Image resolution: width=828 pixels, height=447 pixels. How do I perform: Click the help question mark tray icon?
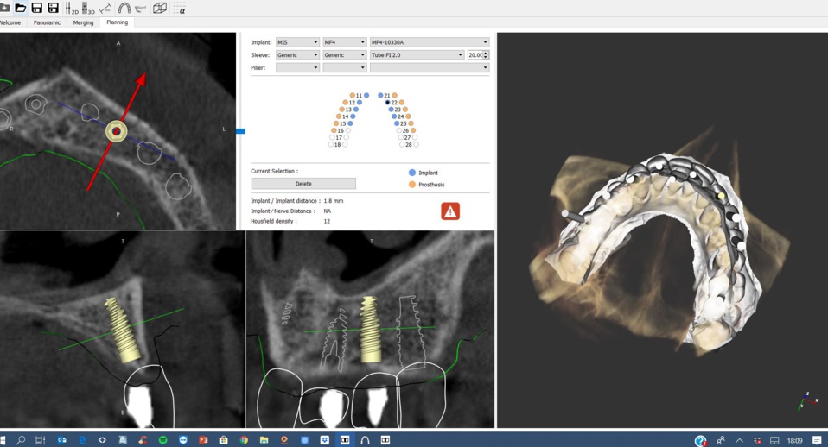[x=700, y=440]
